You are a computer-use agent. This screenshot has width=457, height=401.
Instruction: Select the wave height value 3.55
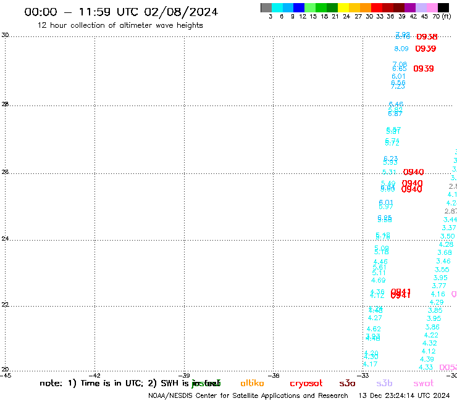(x=442, y=270)
